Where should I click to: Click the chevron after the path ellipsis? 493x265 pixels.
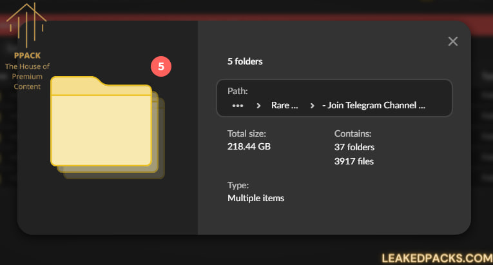(x=258, y=105)
